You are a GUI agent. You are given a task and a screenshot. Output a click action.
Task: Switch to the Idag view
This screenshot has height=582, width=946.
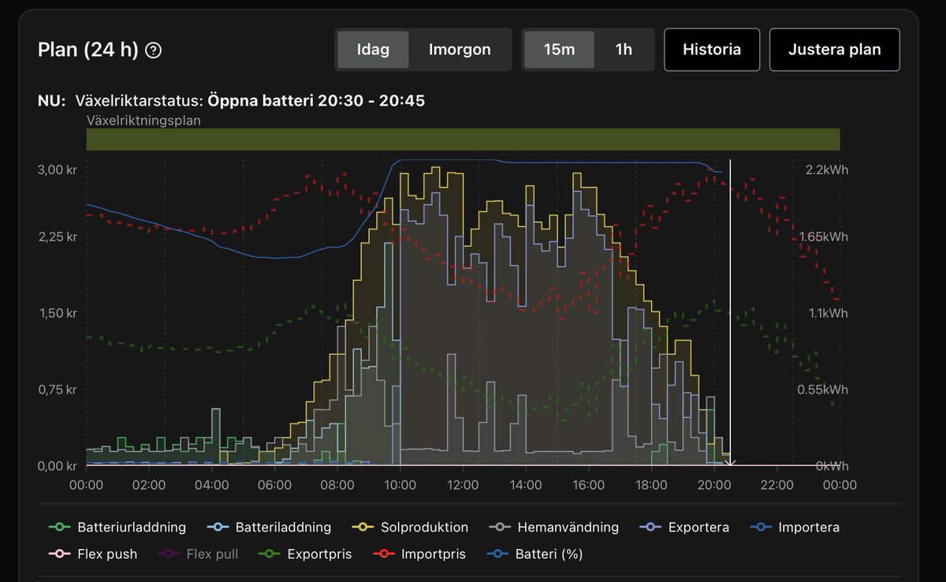(x=373, y=50)
